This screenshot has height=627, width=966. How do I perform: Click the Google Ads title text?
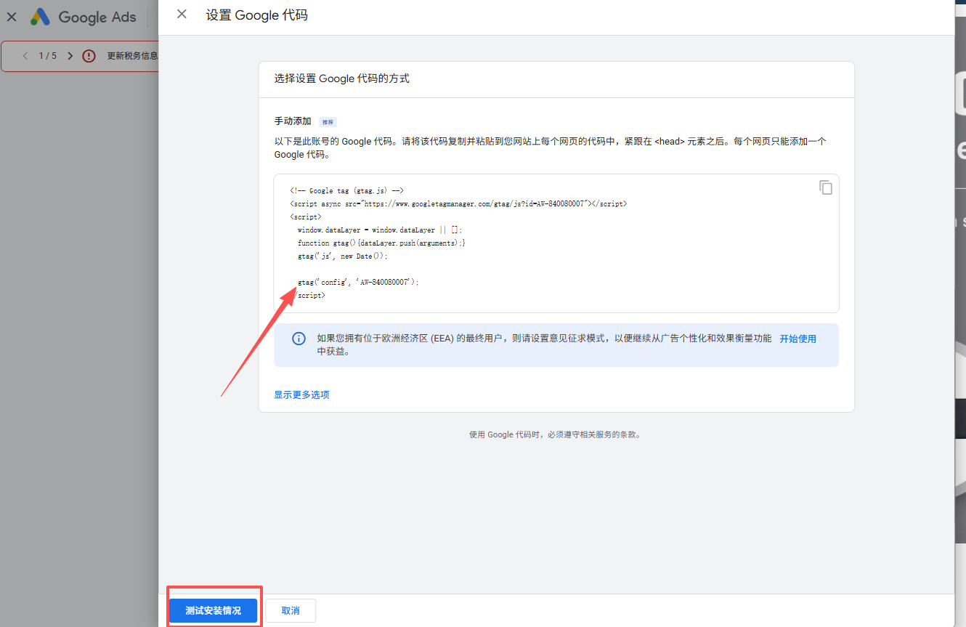point(97,17)
